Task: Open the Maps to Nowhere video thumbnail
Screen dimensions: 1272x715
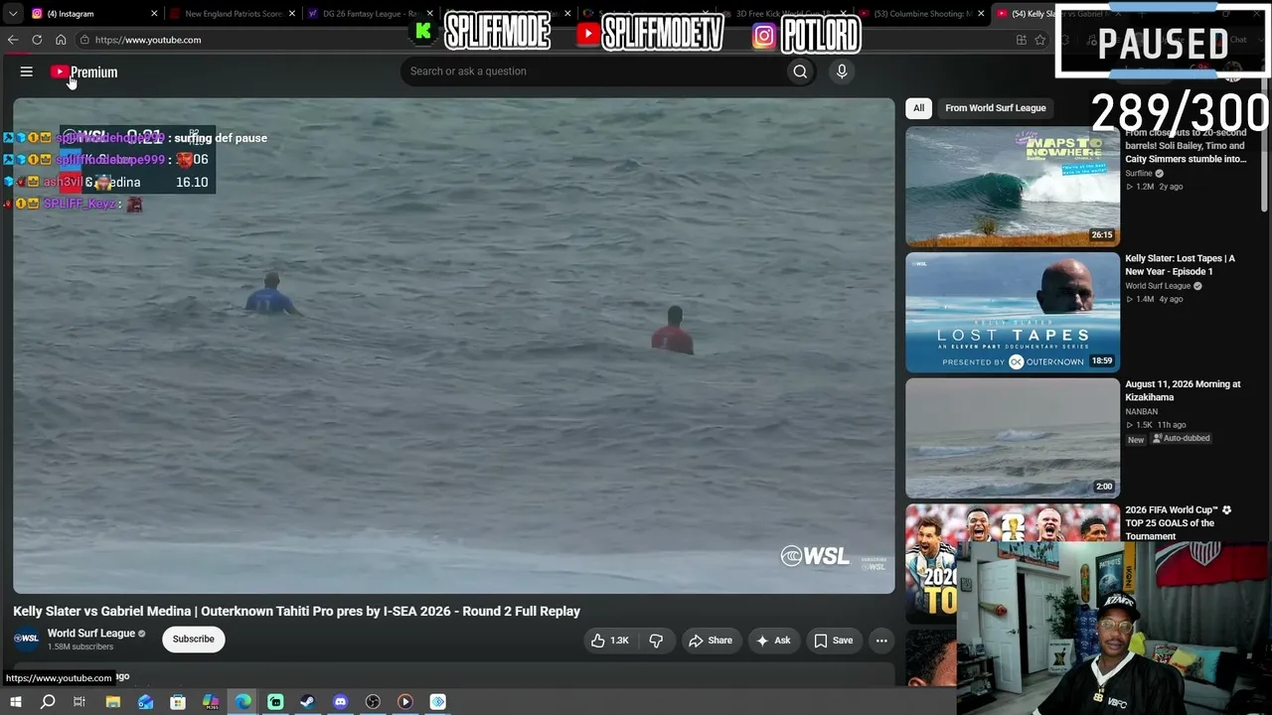Action: point(1013,187)
